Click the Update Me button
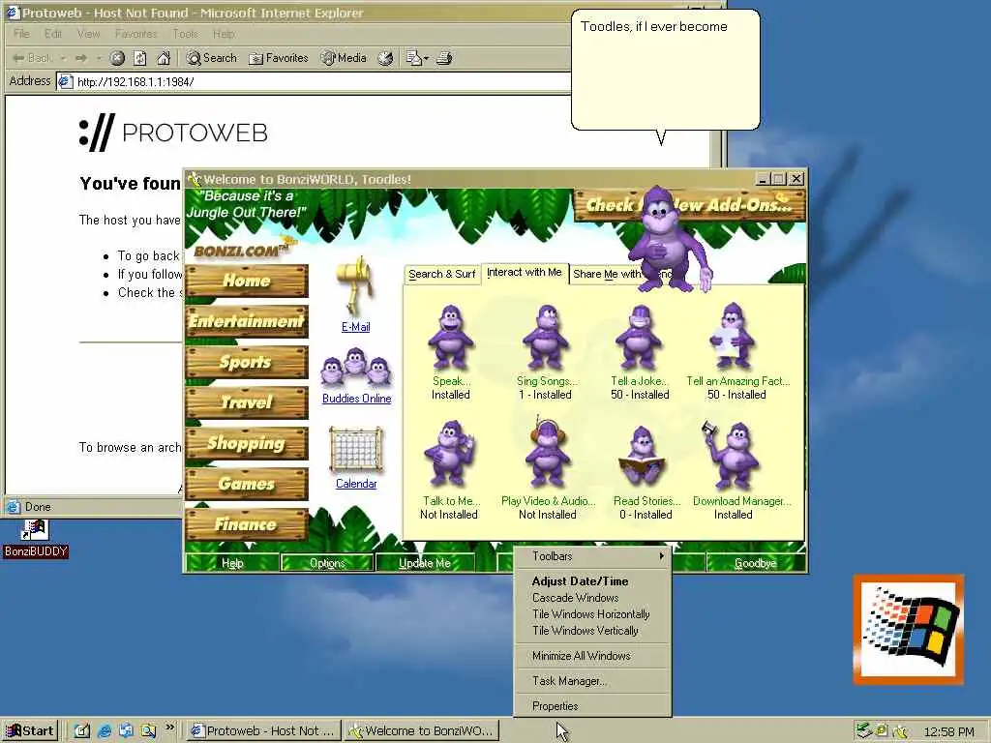 coord(424,563)
